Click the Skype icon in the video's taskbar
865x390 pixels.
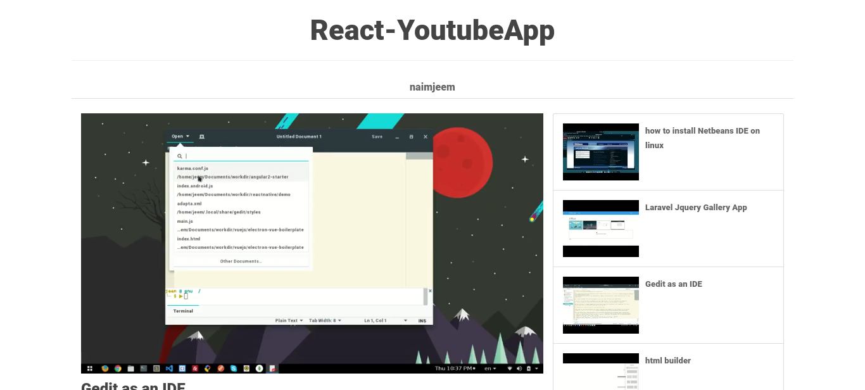pos(234,368)
